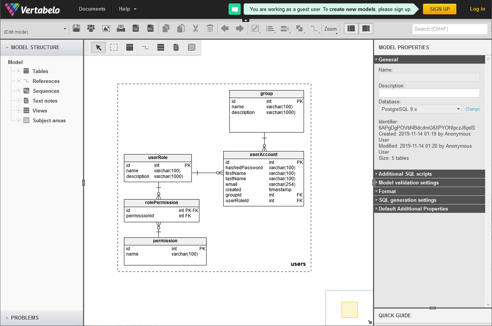Click the diagram minimap viewport thumbnail
Image resolution: width=492 pixels, height=326 pixels.
[349, 309]
